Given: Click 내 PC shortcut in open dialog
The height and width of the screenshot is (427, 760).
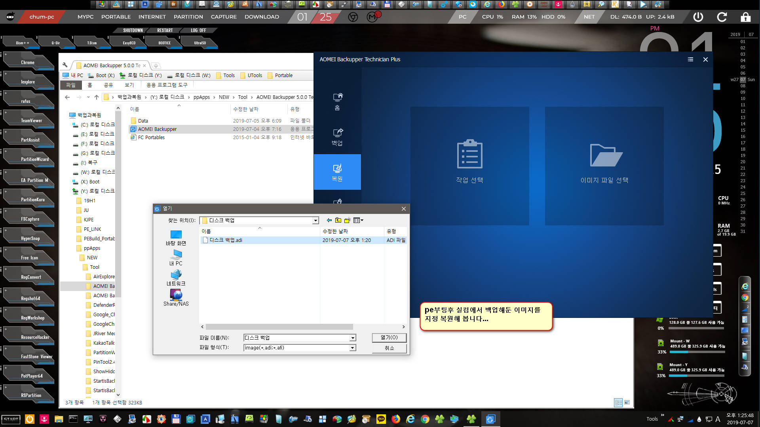Looking at the screenshot, I should click(x=176, y=258).
